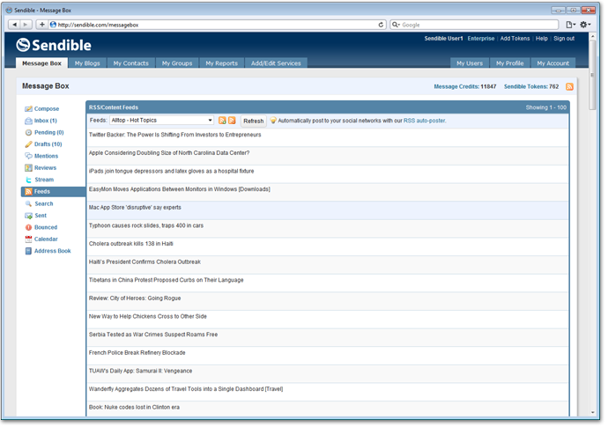Click the Reviews icon in sidebar

[28, 168]
